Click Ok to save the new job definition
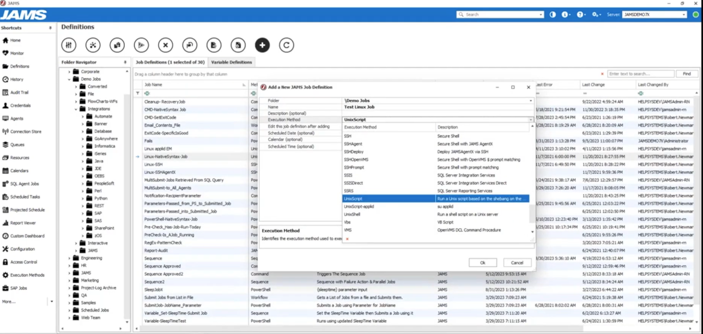The image size is (703, 334). [482, 262]
